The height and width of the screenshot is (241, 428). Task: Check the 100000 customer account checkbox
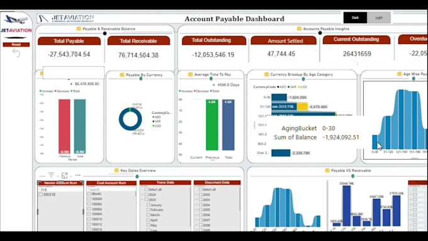click(89, 199)
